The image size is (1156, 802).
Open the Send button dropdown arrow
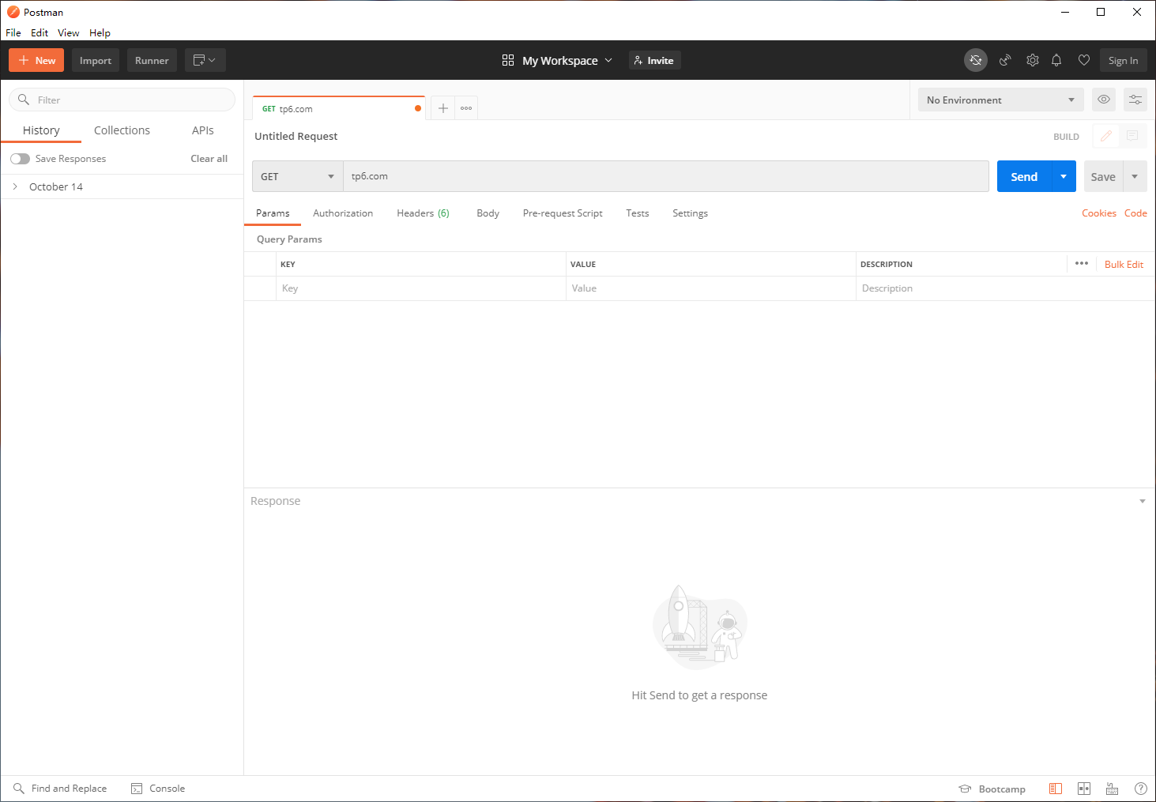pyautogui.click(x=1064, y=176)
